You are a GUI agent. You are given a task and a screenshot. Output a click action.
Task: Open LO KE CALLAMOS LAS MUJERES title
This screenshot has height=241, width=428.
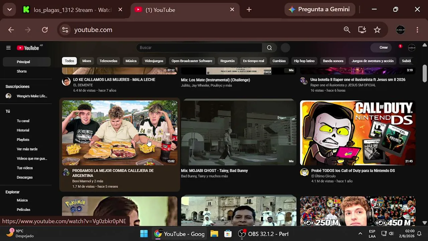pos(114,80)
